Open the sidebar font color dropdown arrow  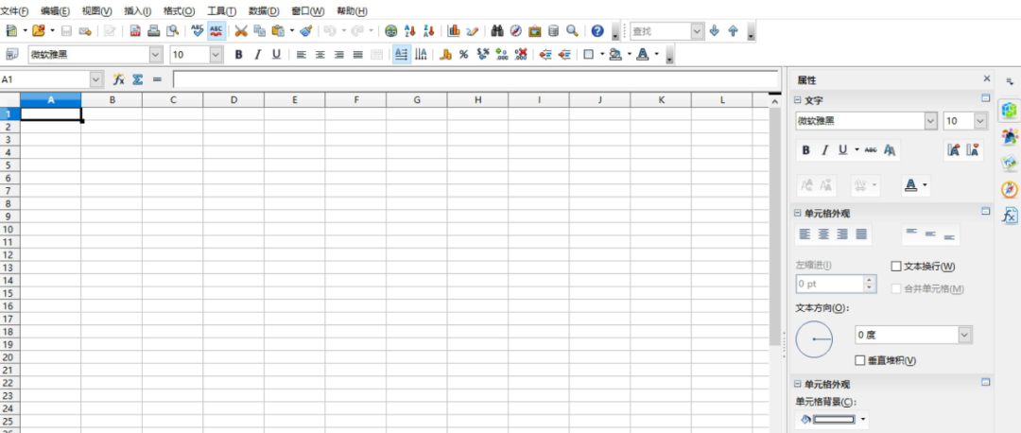pyautogui.click(x=925, y=186)
